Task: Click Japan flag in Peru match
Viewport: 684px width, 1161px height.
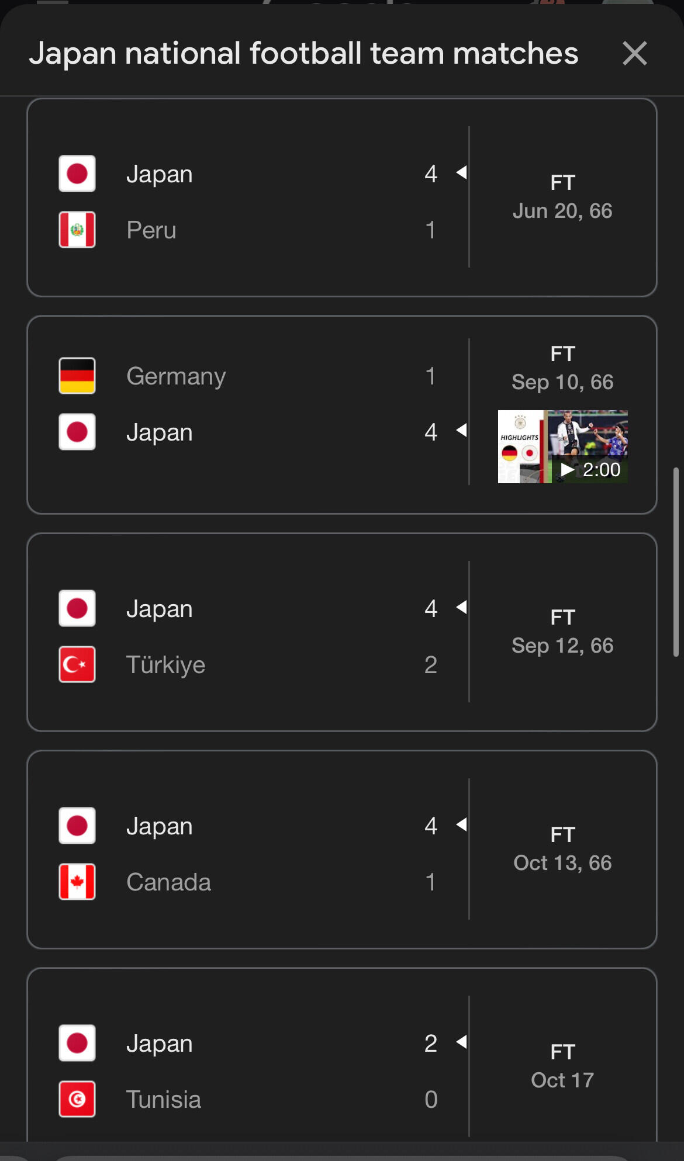Action: click(x=77, y=174)
